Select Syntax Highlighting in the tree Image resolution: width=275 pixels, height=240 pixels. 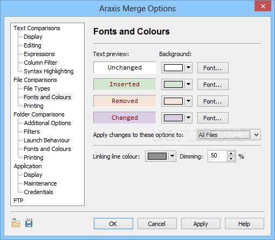49,71
